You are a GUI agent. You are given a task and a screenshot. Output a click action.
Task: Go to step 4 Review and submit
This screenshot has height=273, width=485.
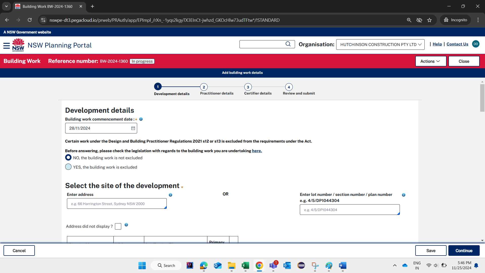[x=289, y=87]
